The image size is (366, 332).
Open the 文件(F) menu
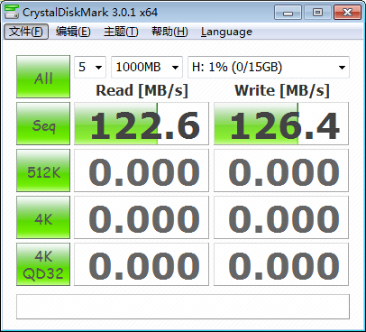[26, 32]
